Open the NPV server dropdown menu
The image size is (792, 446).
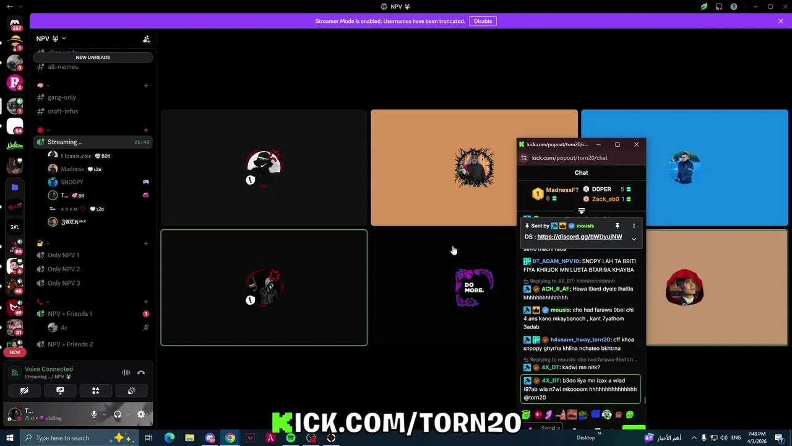pyautogui.click(x=51, y=38)
